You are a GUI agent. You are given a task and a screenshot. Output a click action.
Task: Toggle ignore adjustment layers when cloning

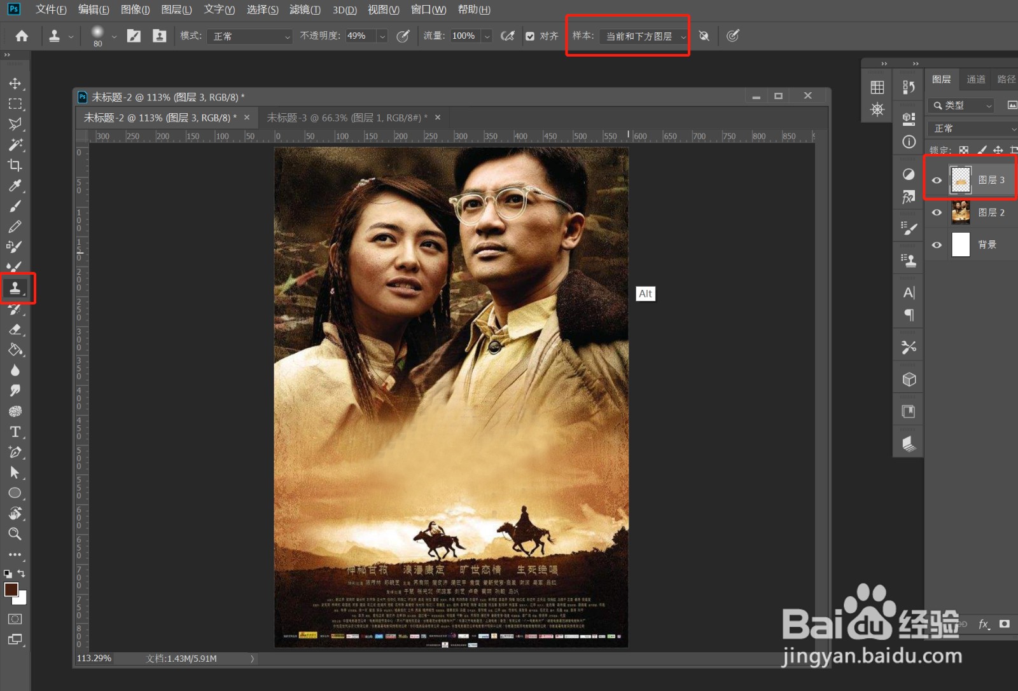(x=704, y=36)
